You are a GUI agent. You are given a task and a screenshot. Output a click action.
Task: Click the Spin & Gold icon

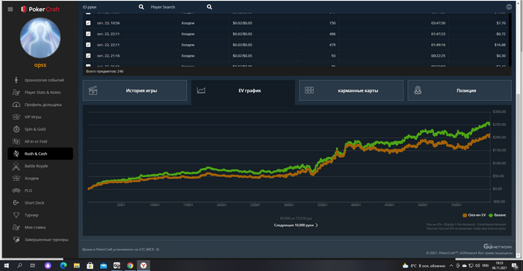point(16,129)
